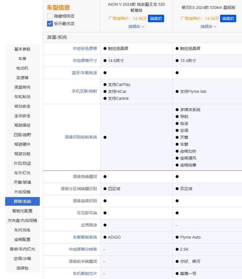The width and height of the screenshot is (242, 279).
Task: Click highlighted 屏幕/系统 sidebar item
Action: pos(22,201)
